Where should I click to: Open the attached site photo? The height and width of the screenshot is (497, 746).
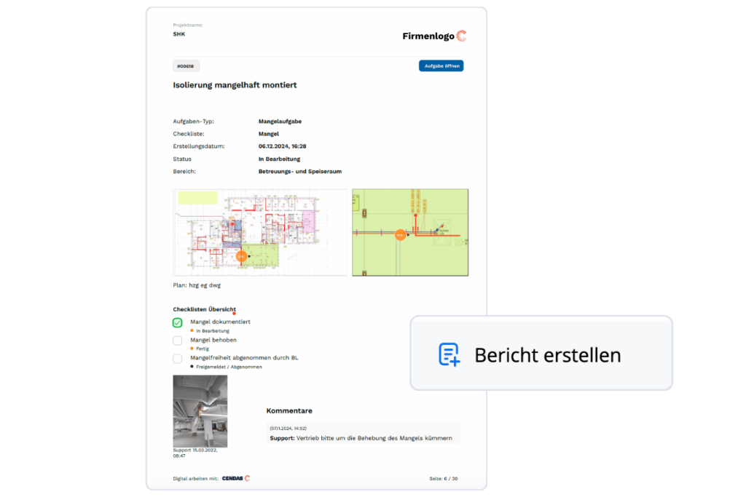200,411
